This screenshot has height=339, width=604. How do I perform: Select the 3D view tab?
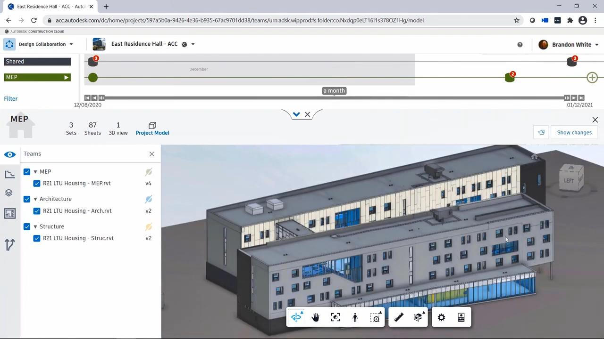(118, 128)
